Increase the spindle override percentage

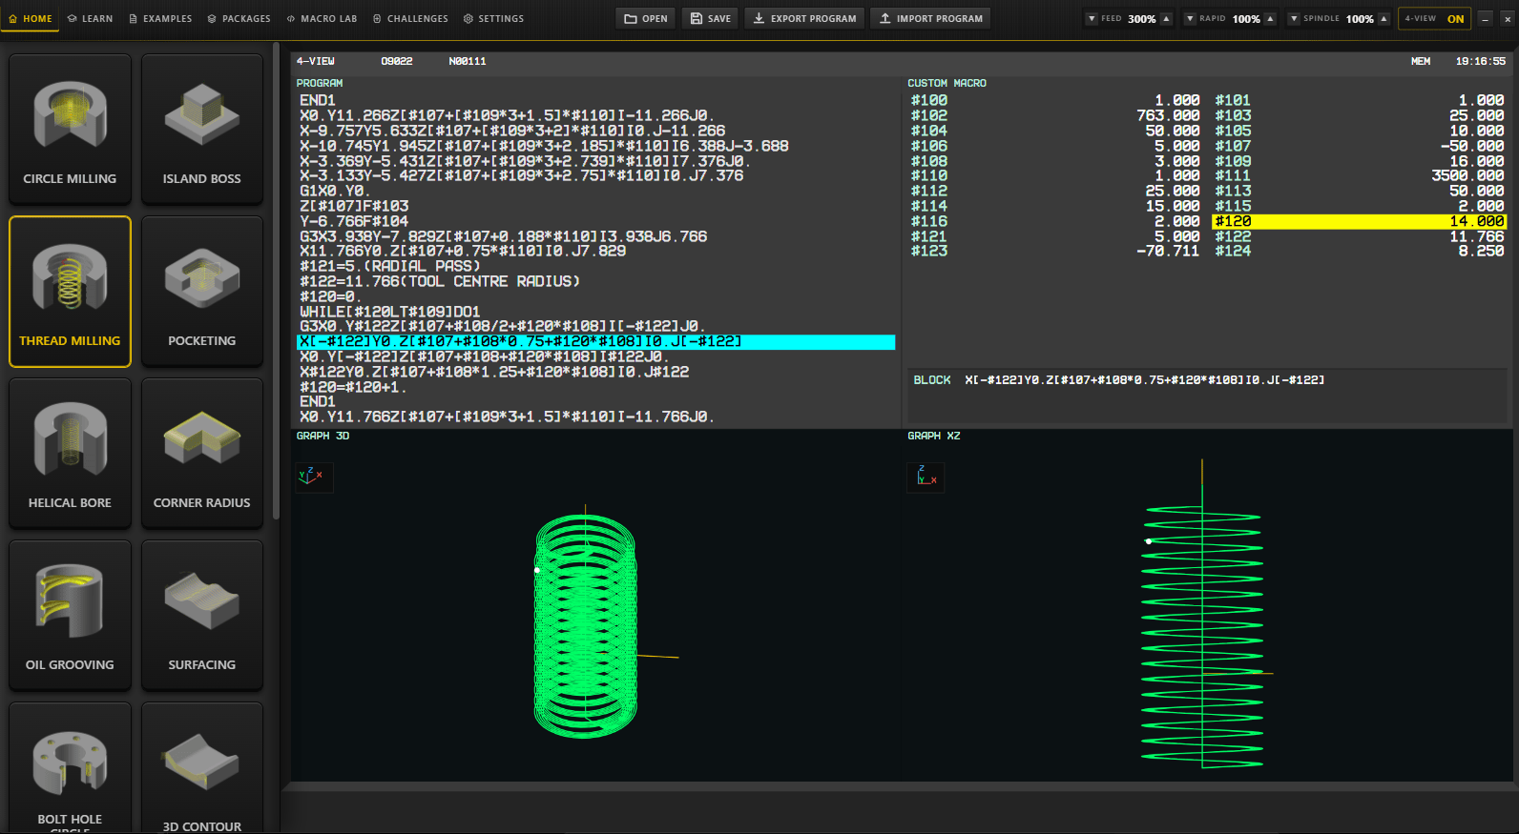pos(1384,18)
